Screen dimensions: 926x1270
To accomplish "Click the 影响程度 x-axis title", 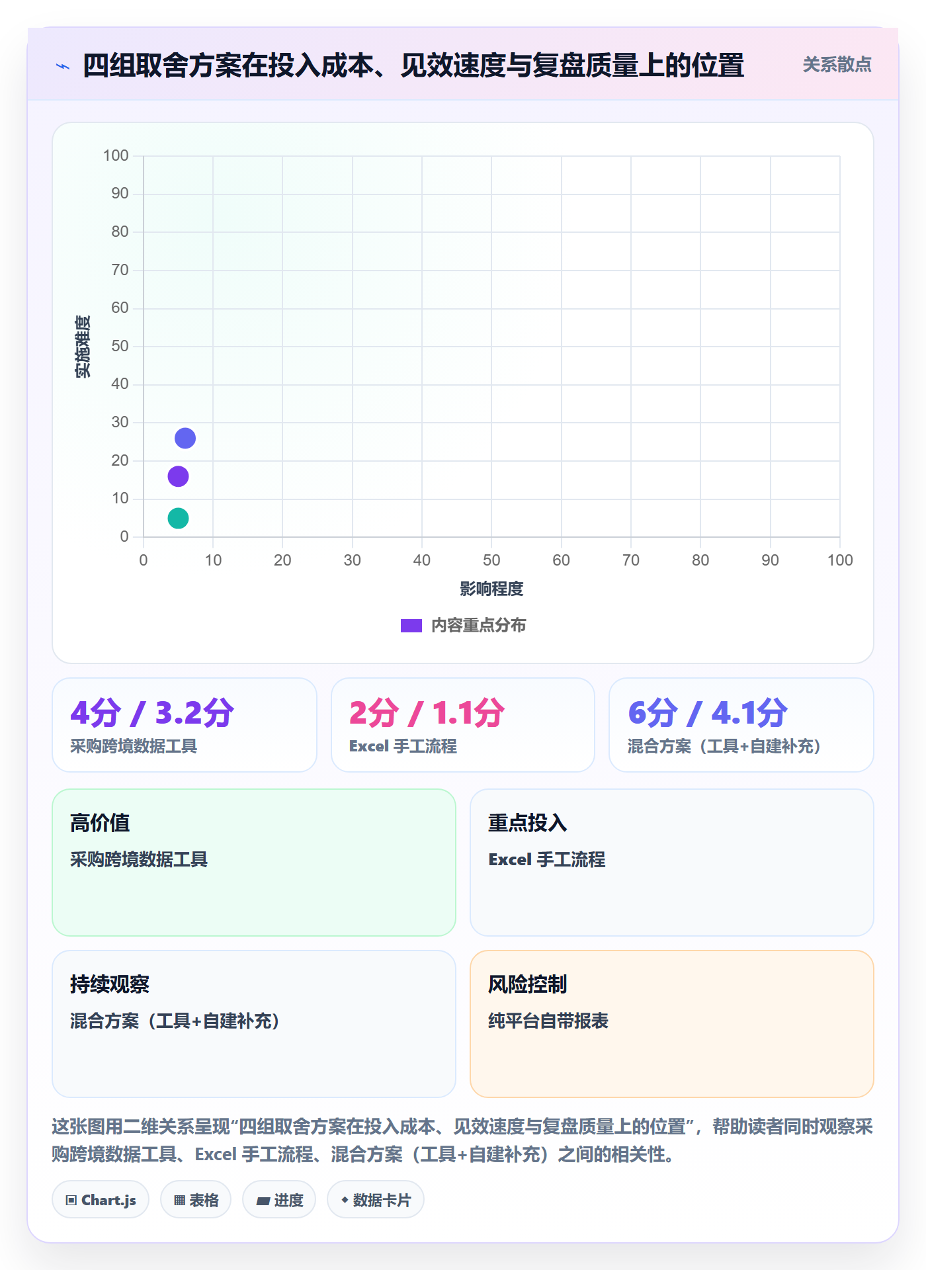I will (491, 589).
